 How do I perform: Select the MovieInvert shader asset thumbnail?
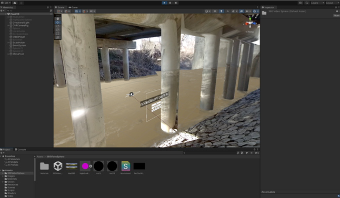coord(126,166)
